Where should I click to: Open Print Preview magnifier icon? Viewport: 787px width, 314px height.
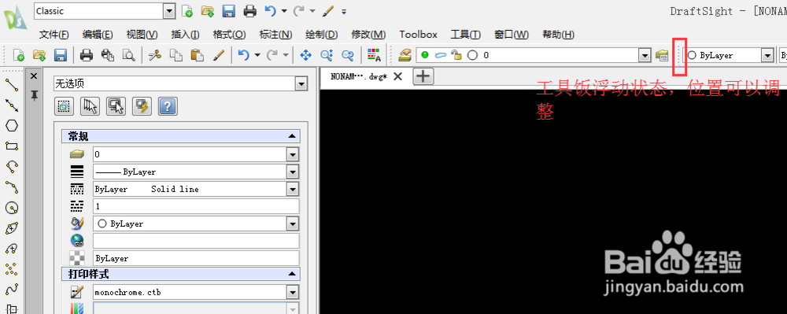tap(129, 55)
